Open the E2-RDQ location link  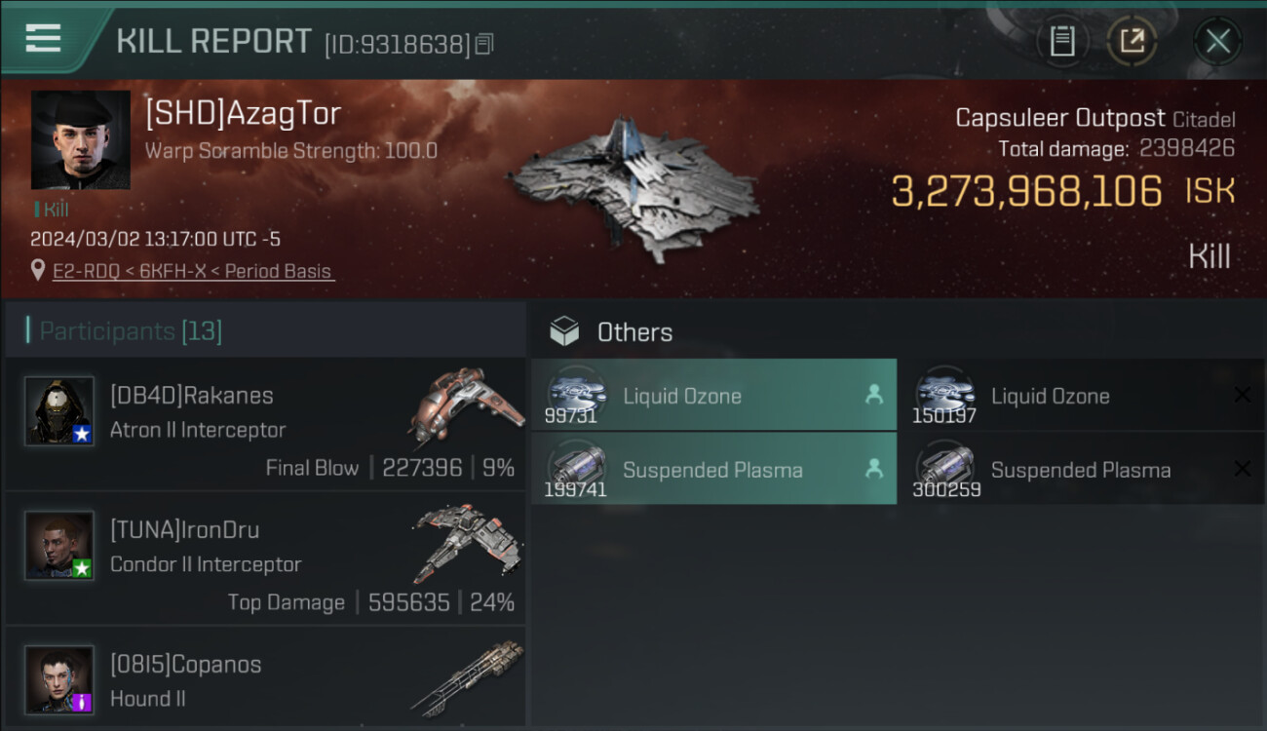coord(193,271)
